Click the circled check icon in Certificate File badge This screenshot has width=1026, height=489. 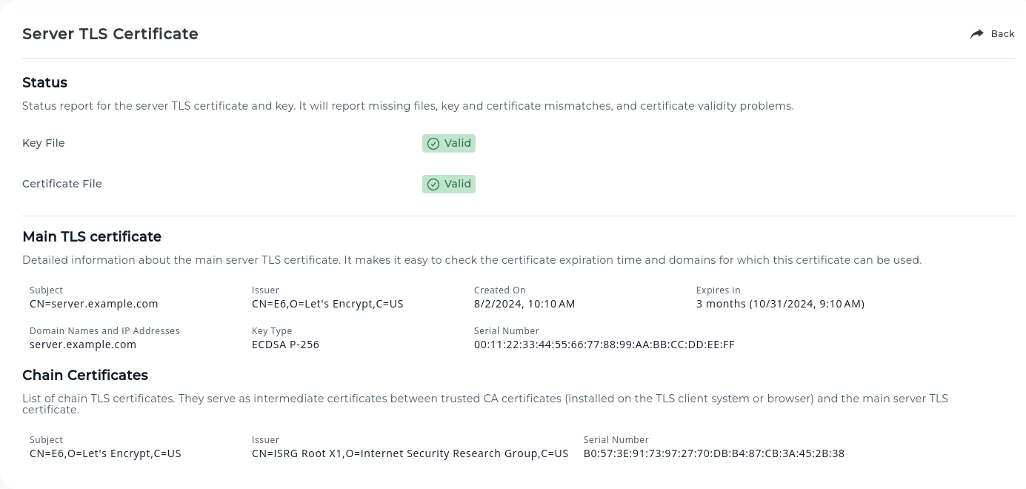(433, 184)
